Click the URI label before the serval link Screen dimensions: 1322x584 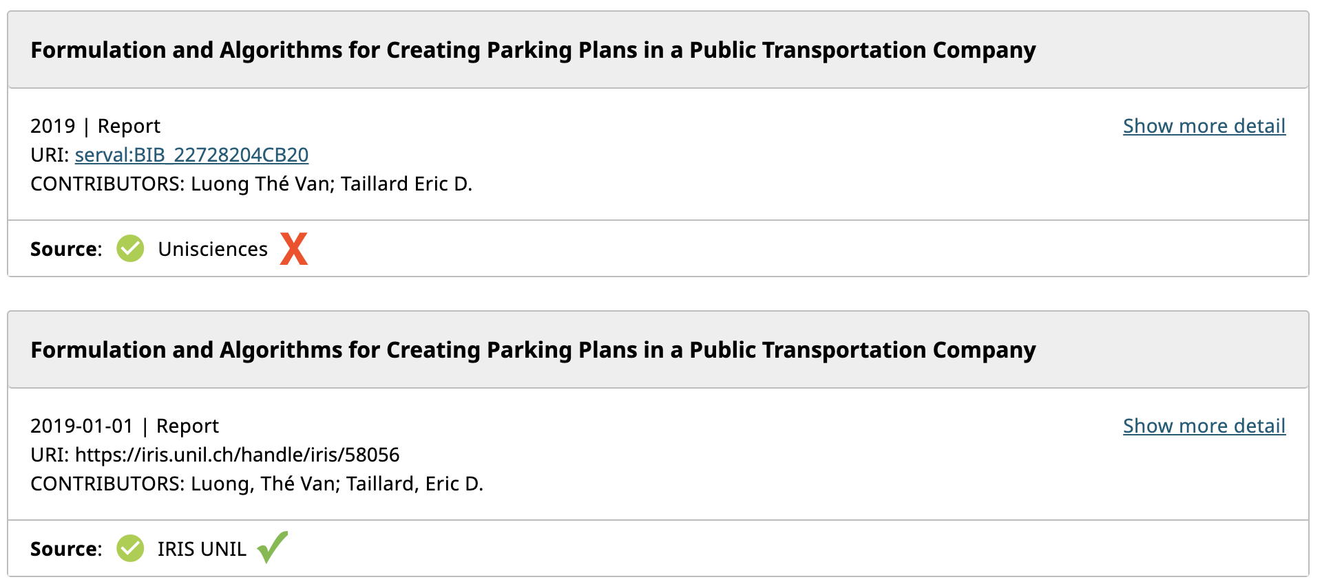click(50, 155)
